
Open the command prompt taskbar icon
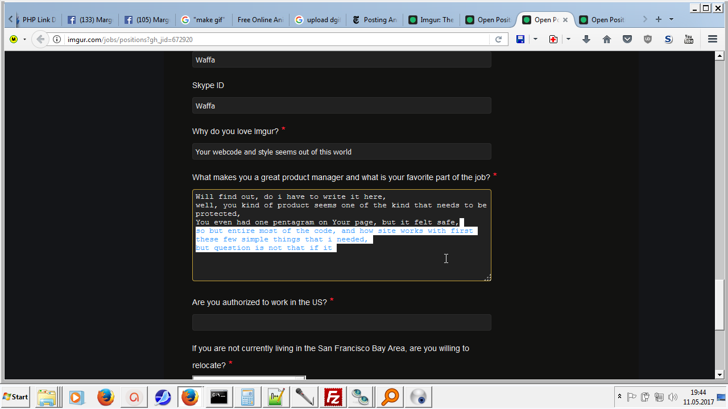click(x=219, y=397)
